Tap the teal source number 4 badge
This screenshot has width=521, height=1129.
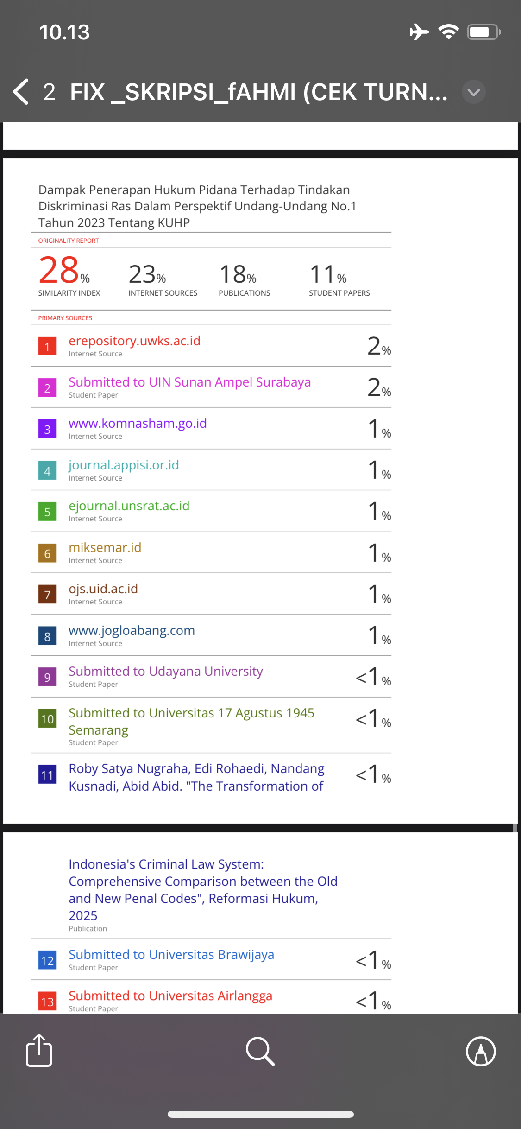pyautogui.click(x=47, y=471)
